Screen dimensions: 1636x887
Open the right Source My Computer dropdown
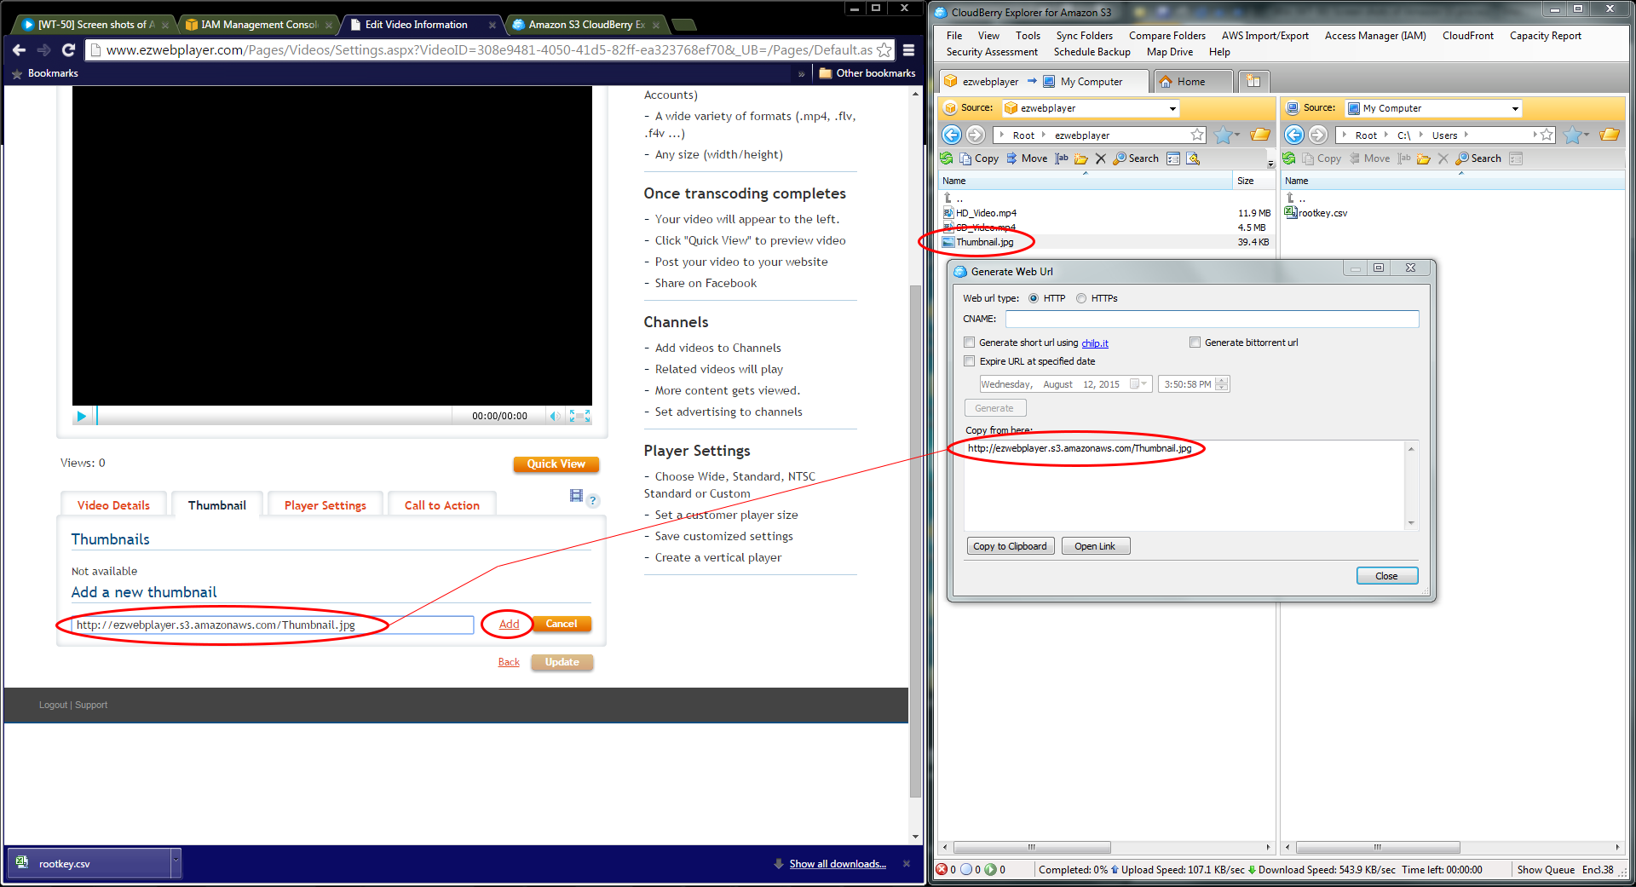1515,108
